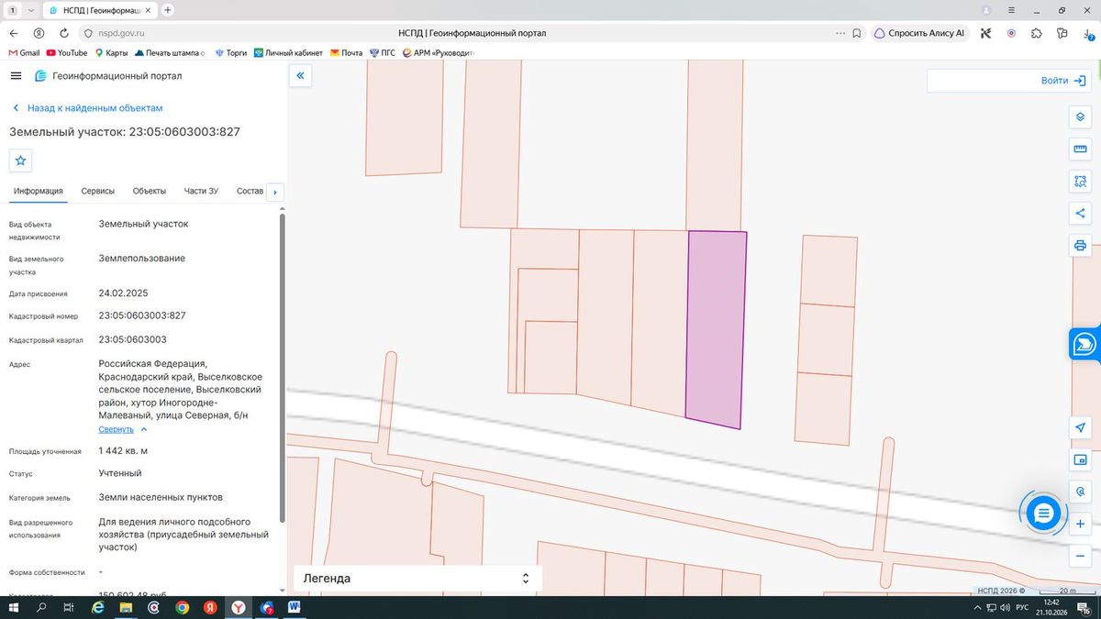The height and width of the screenshot is (619, 1101).
Task: Select the Информация tab
Action: click(39, 191)
